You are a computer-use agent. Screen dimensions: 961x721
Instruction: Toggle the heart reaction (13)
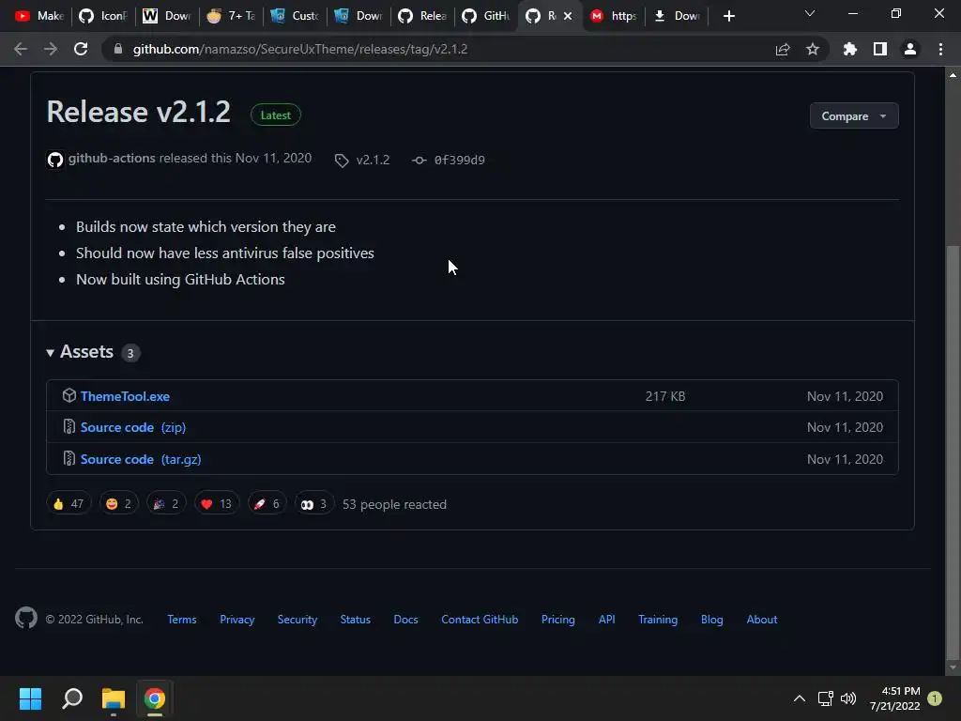[x=217, y=503]
